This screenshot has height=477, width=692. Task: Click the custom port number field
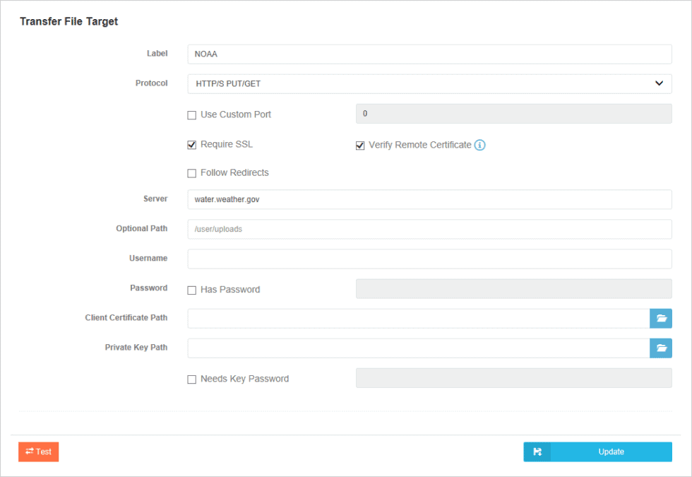[x=513, y=114]
